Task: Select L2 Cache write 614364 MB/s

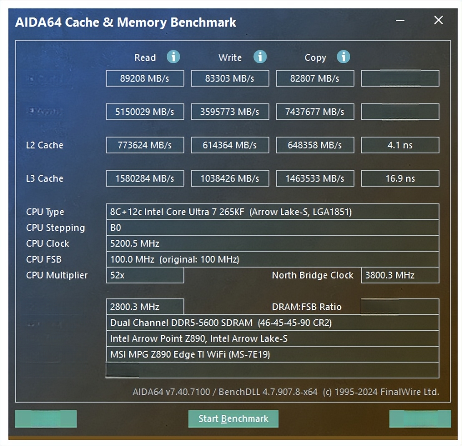Action: click(x=230, y=145)
